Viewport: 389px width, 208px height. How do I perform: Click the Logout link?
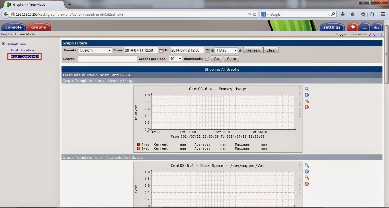click(x=375, y=34)
